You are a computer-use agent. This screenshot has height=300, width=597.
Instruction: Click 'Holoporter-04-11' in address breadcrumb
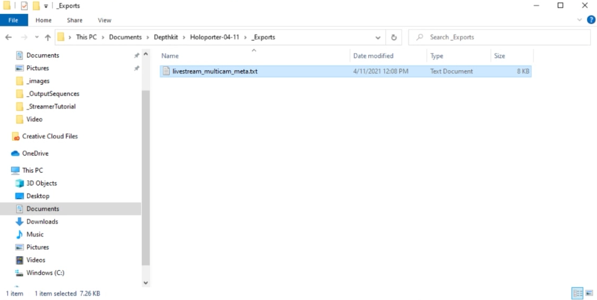click(x=215, y=37)
